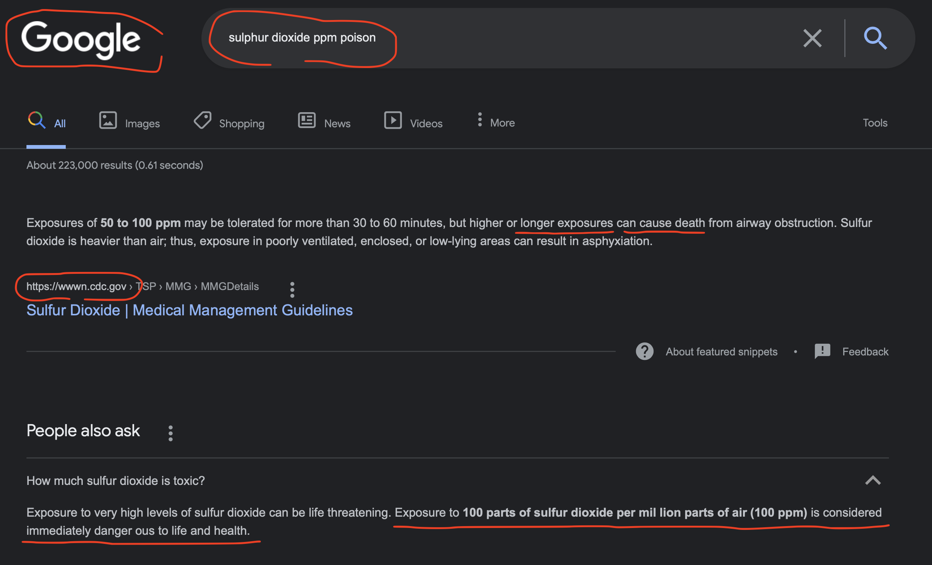932x565 pixels.
Task: Click the Feedback exclamation icon
Action: point(822,352)
